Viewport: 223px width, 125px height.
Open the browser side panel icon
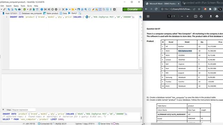[x=215, y=9]
